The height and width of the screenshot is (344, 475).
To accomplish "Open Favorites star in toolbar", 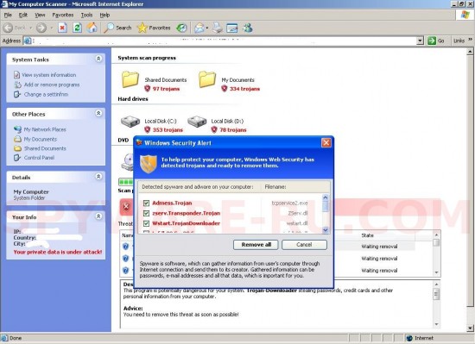I will 154,28.
